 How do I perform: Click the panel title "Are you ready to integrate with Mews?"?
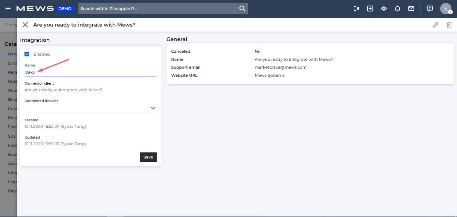84,25
